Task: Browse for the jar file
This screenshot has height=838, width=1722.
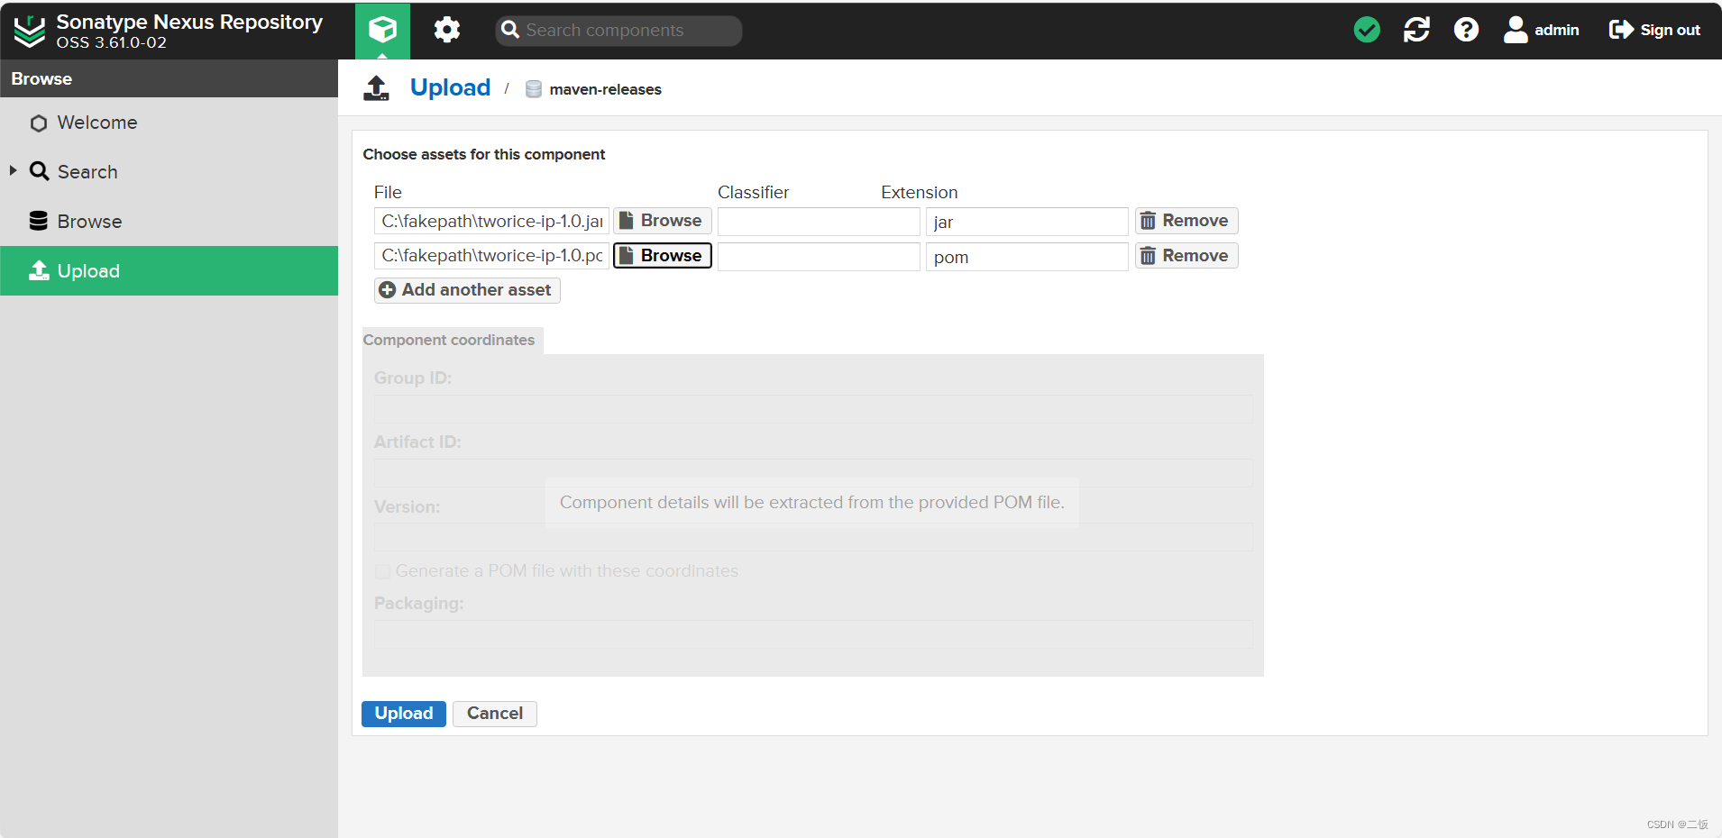Action: 663,221
